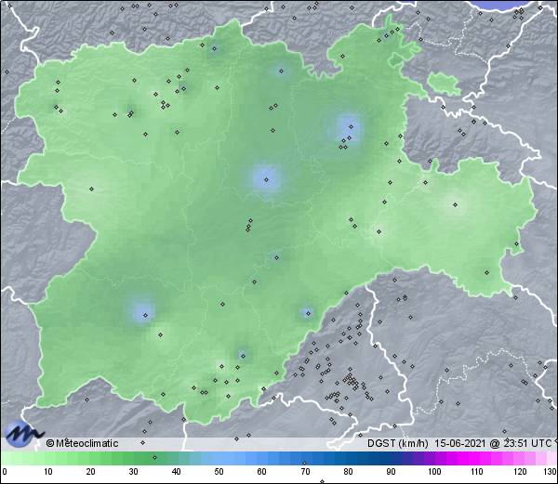The height and width of the screenshot is (484, 558).
Task: Click the station marker on the scale above 70
Action: click(x=304, y=463)
